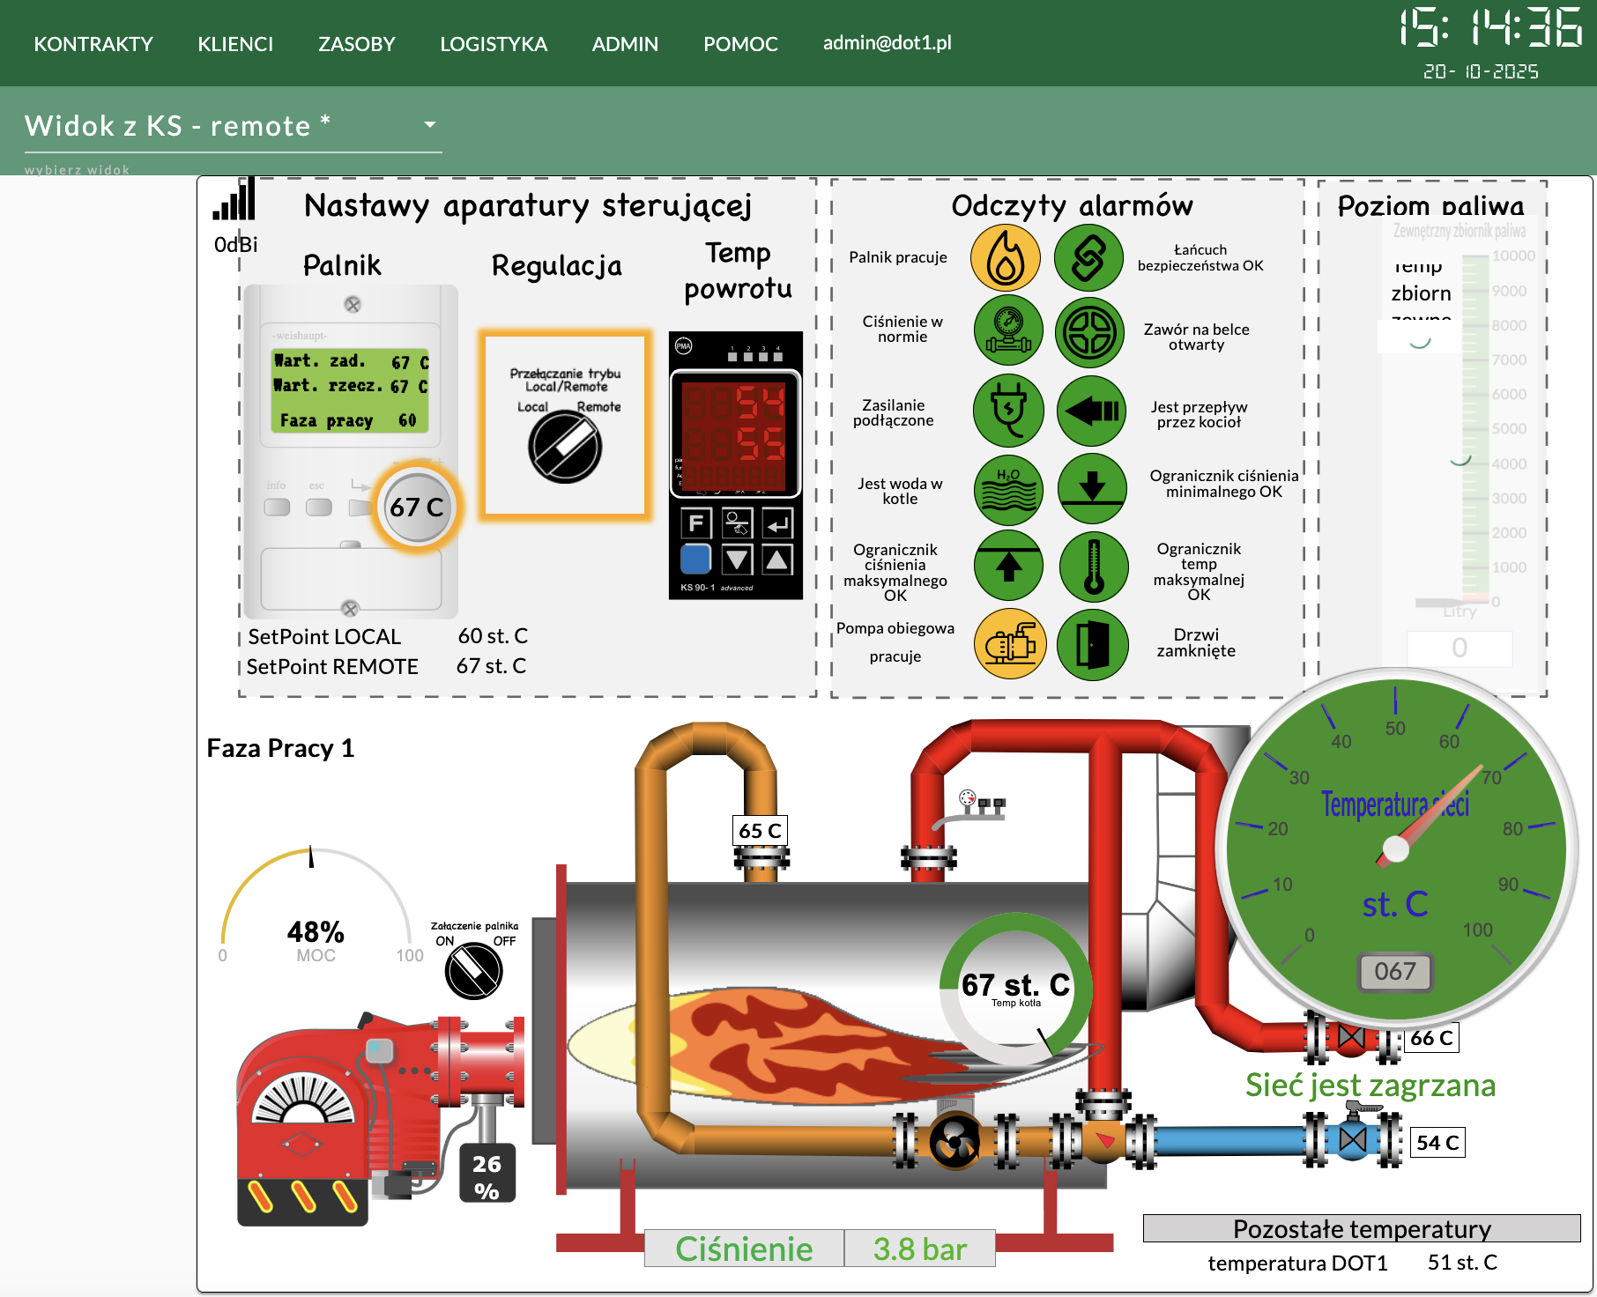The image size is (1597, 1297).
Task: Open the KONTRAKTY menu
Action: click(93, 44)
